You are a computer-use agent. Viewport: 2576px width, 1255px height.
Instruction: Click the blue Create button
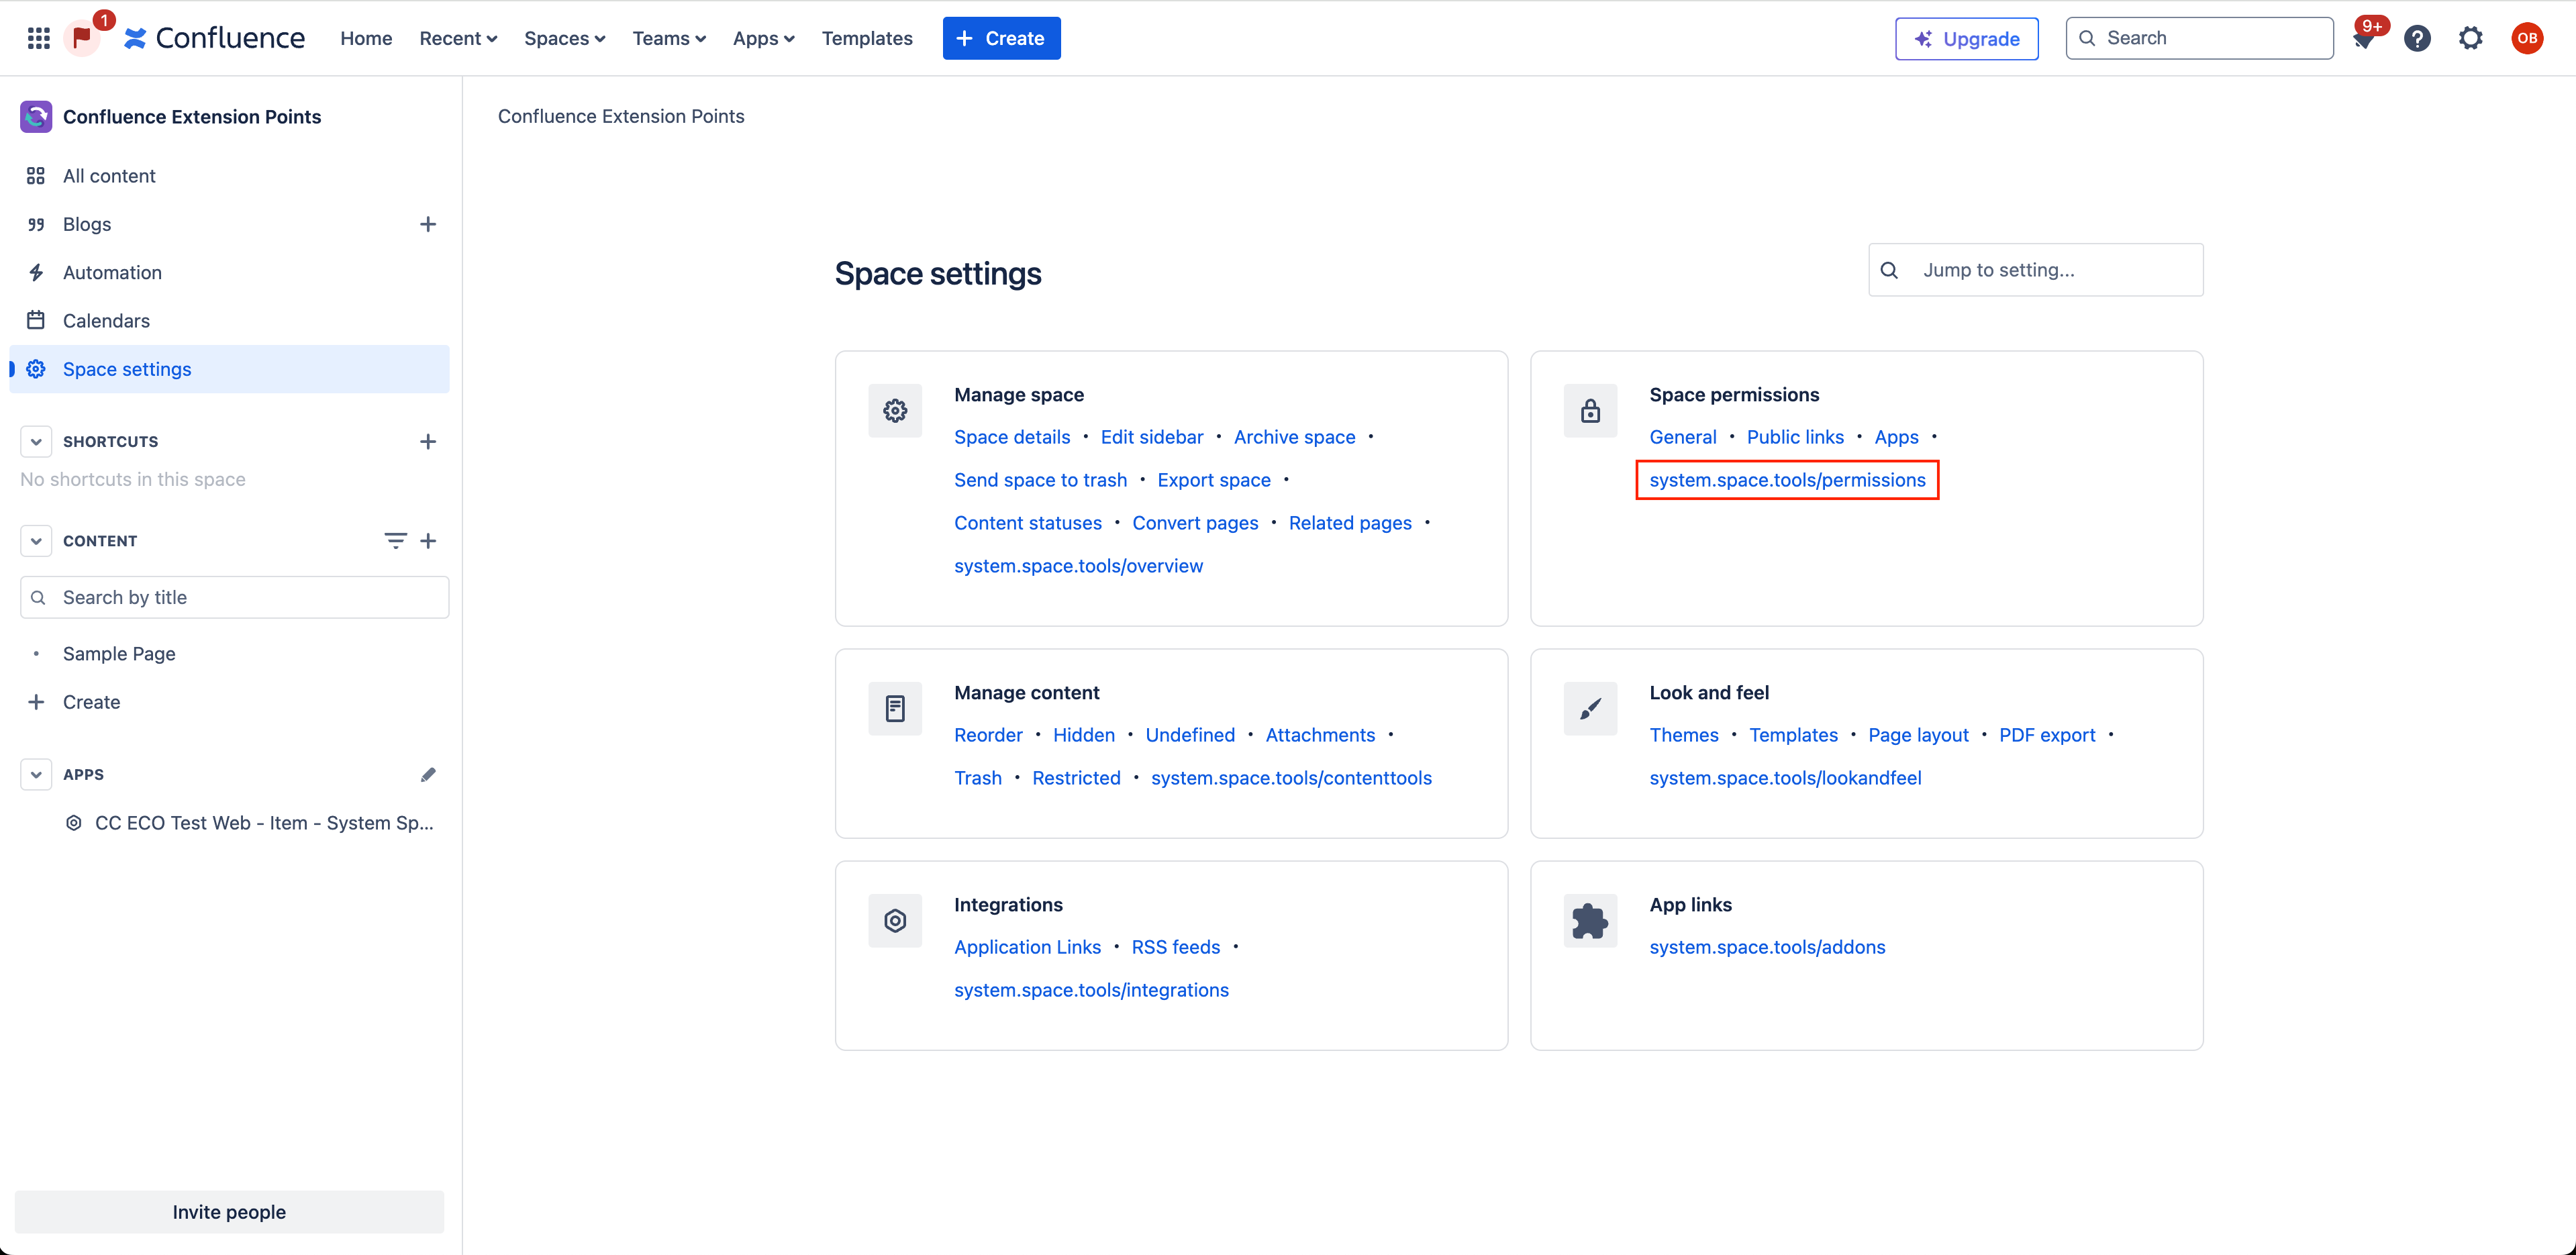click(1001, 38)
